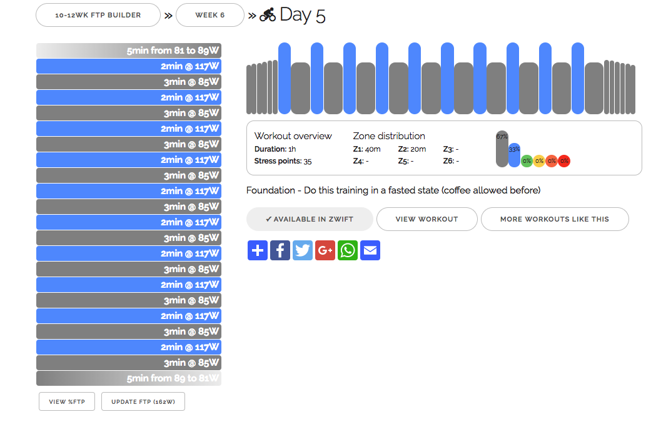Click the first 2min @ 117W interval row
The height and width of the screenshot is (422, 646).
coord(129,66)
